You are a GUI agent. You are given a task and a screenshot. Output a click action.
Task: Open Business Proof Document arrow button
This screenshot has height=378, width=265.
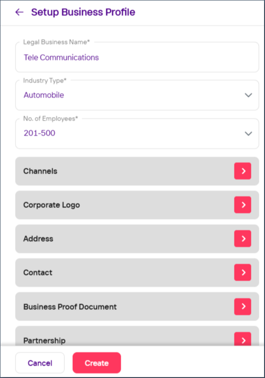click(242, 307)
